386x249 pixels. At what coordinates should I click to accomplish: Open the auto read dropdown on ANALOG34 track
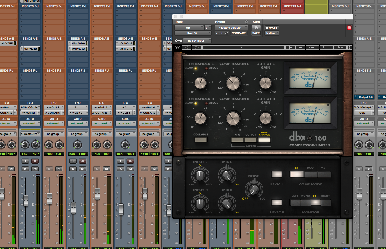click(30, 123)
